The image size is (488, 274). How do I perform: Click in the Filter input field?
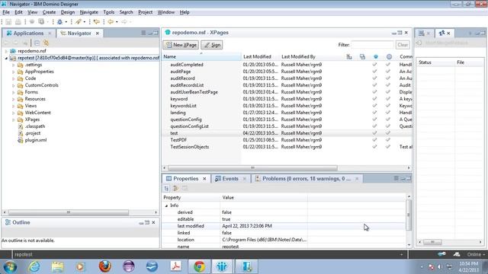[372, 45]
